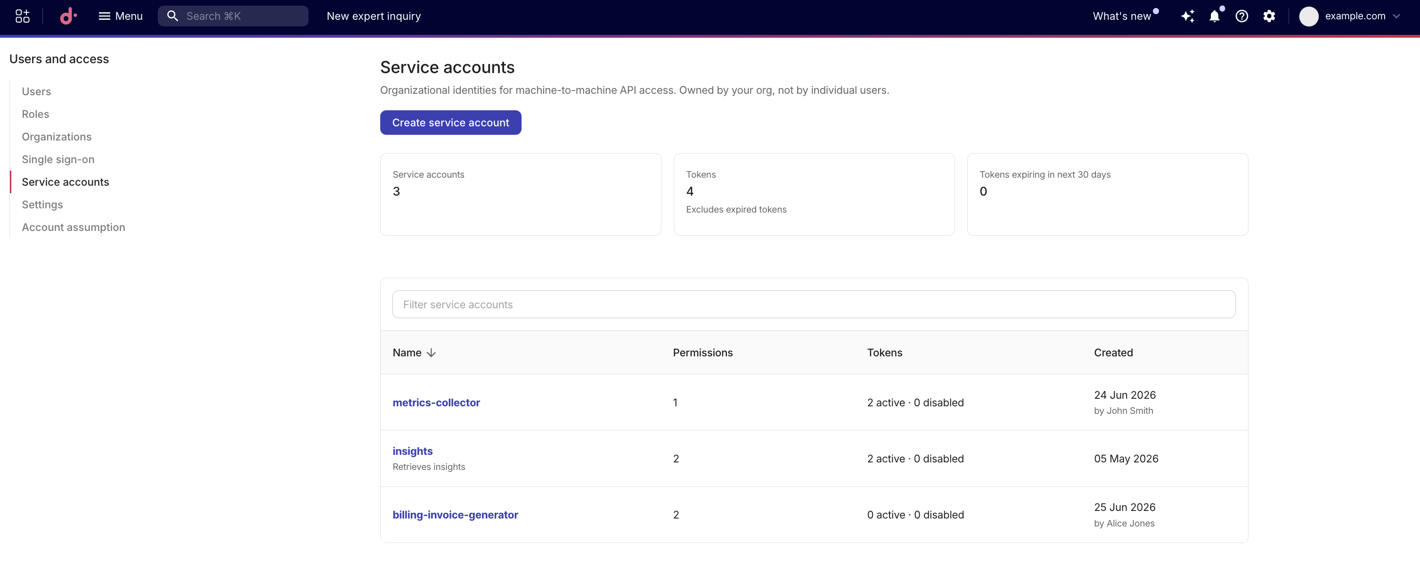Click '0 active · 0 disabled' tokens cell

[x=915, y=514]
